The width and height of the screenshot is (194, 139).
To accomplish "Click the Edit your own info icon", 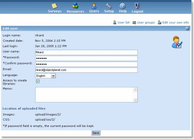I will pyautogui.click(x=159, y=22).
